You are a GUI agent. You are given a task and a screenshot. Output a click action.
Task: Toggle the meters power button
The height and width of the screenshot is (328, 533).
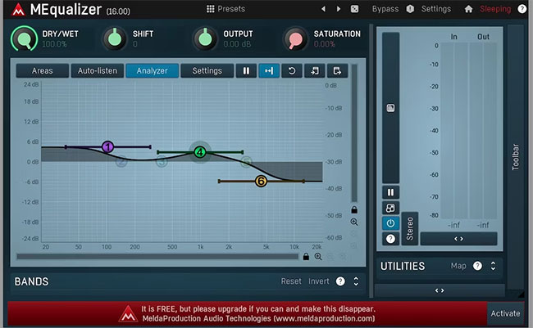(x=390, y=223)
